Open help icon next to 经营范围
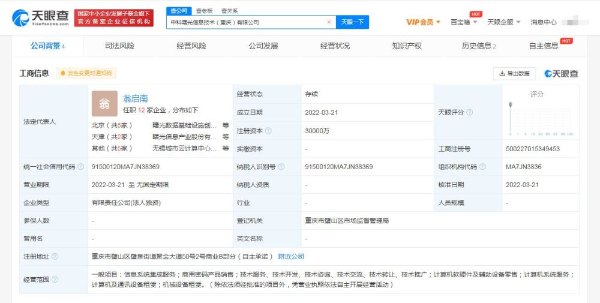The width and height of the screenshot is (600, 303). pos(55,280)
